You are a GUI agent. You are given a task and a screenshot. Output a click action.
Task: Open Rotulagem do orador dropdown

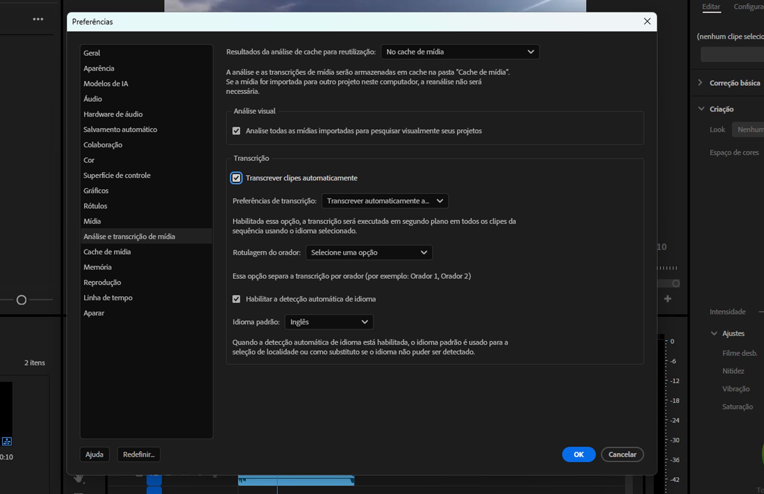click(368, 253)
